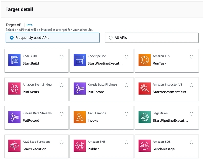Choose the Amazon SNS Publish radio button
The height and width of the screenshot is (166, 205).
(x=126, y=142)
